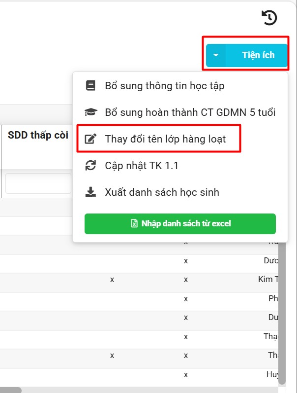Open Thay đổi tên lớp hàng loạt
The width and height of the screenshot is (297, 393).
(x=165, y=139)
